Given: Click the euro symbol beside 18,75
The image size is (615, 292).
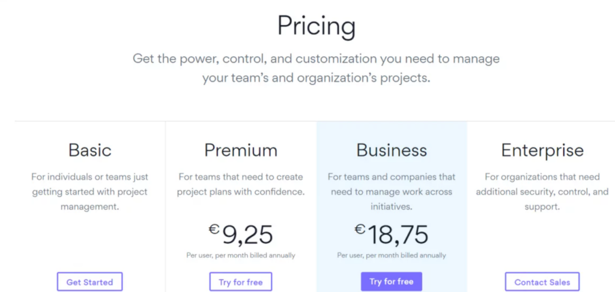Looking at the screenshot, I should [360, 230].
